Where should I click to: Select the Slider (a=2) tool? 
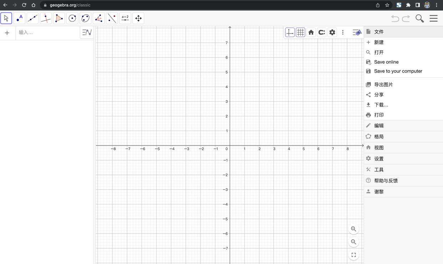click(x=125, y=18)
